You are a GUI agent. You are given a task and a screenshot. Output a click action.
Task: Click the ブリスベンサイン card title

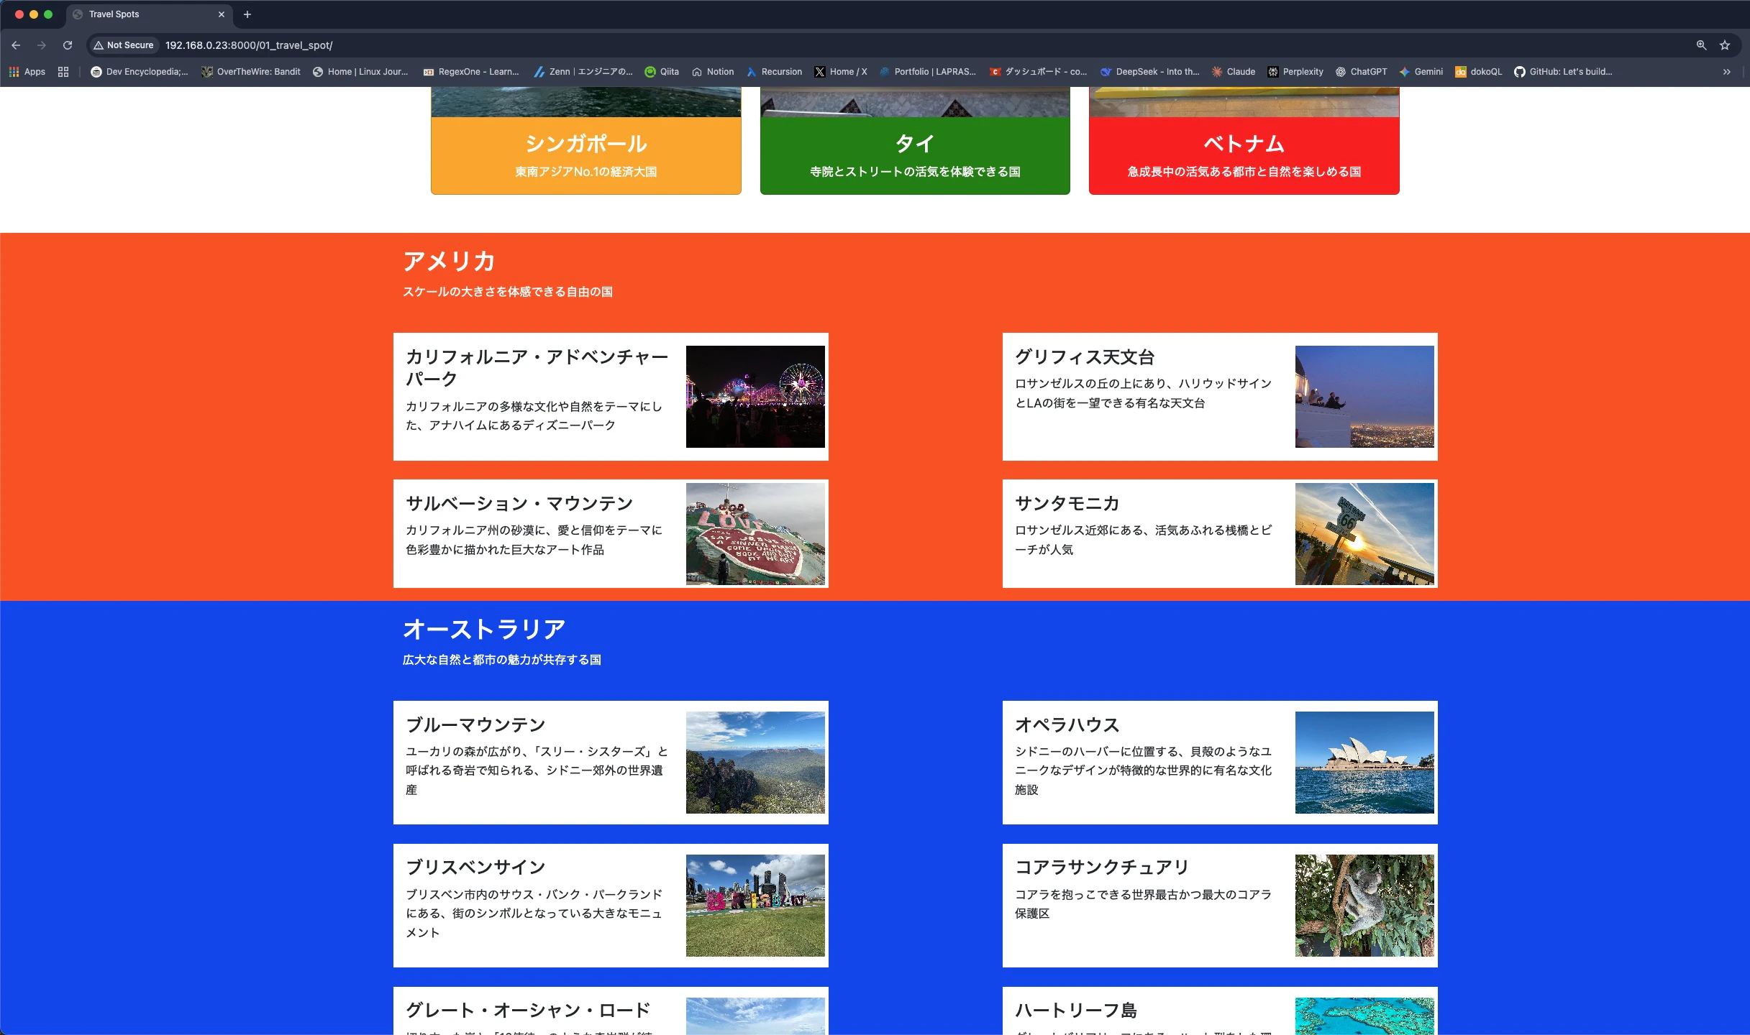click(475, 867)
